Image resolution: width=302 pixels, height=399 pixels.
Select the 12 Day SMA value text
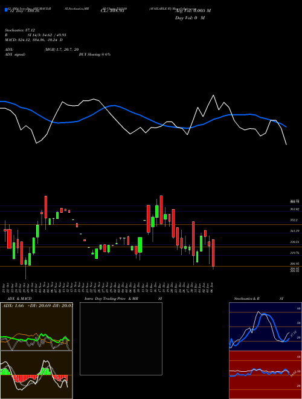(24, 11)
